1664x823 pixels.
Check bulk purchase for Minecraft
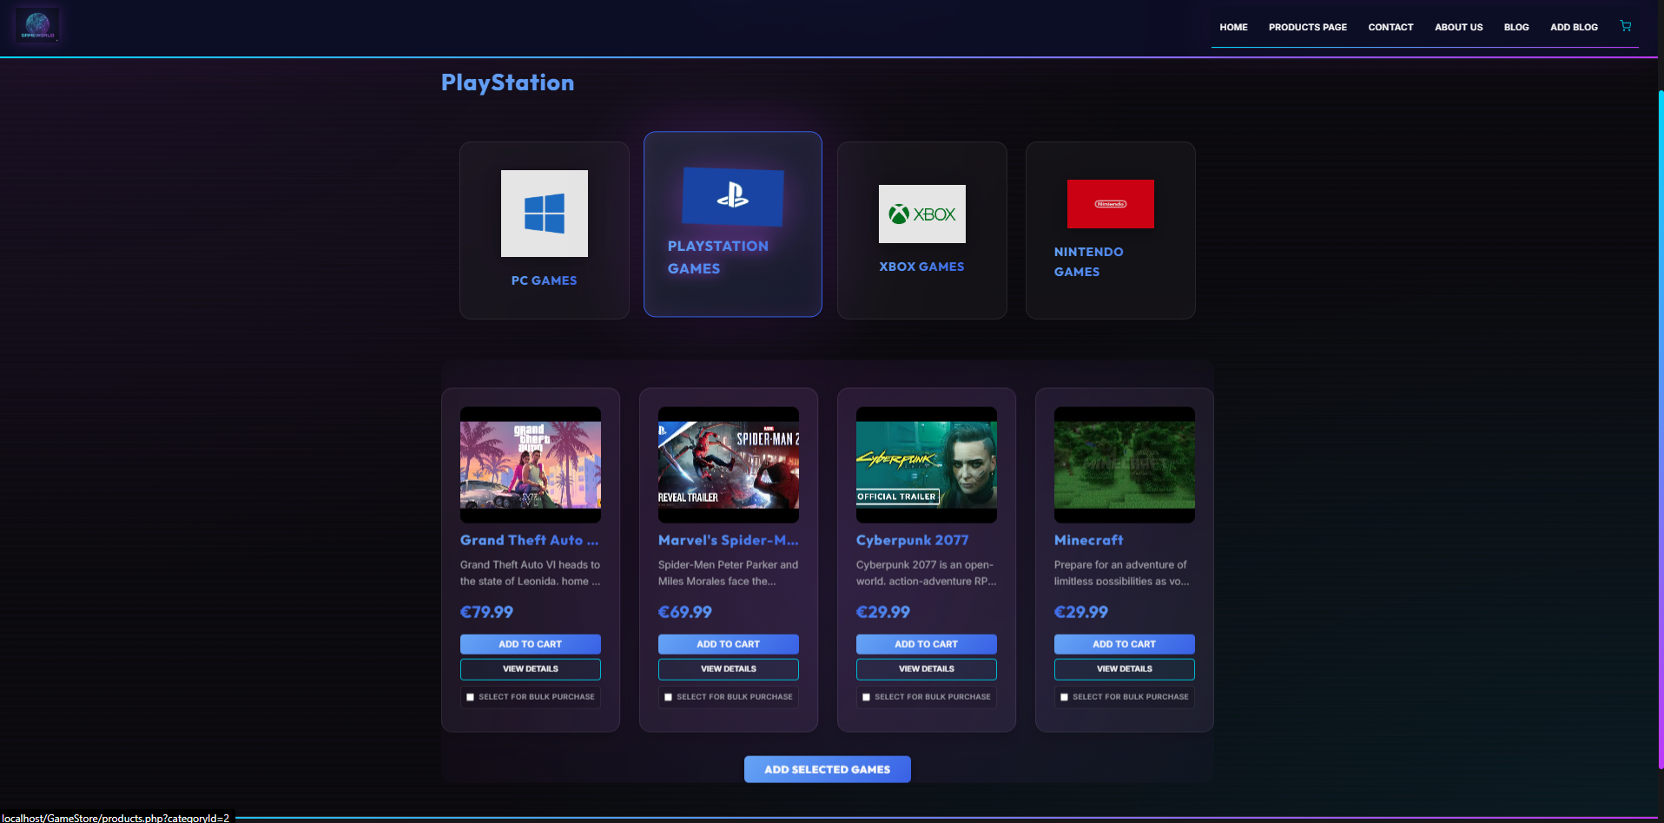1065,697
